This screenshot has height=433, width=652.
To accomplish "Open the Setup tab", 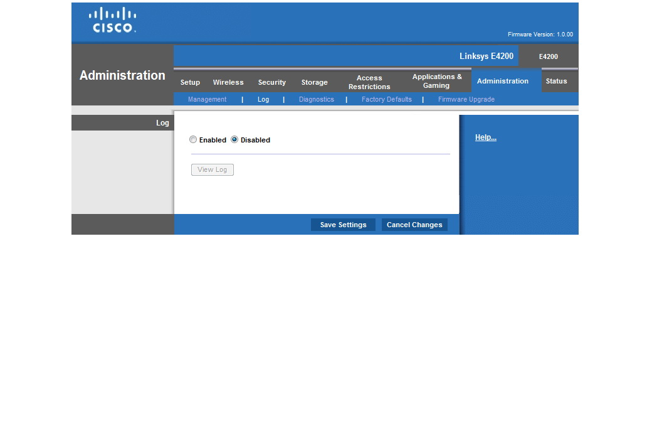I will (x=190, y=82).
